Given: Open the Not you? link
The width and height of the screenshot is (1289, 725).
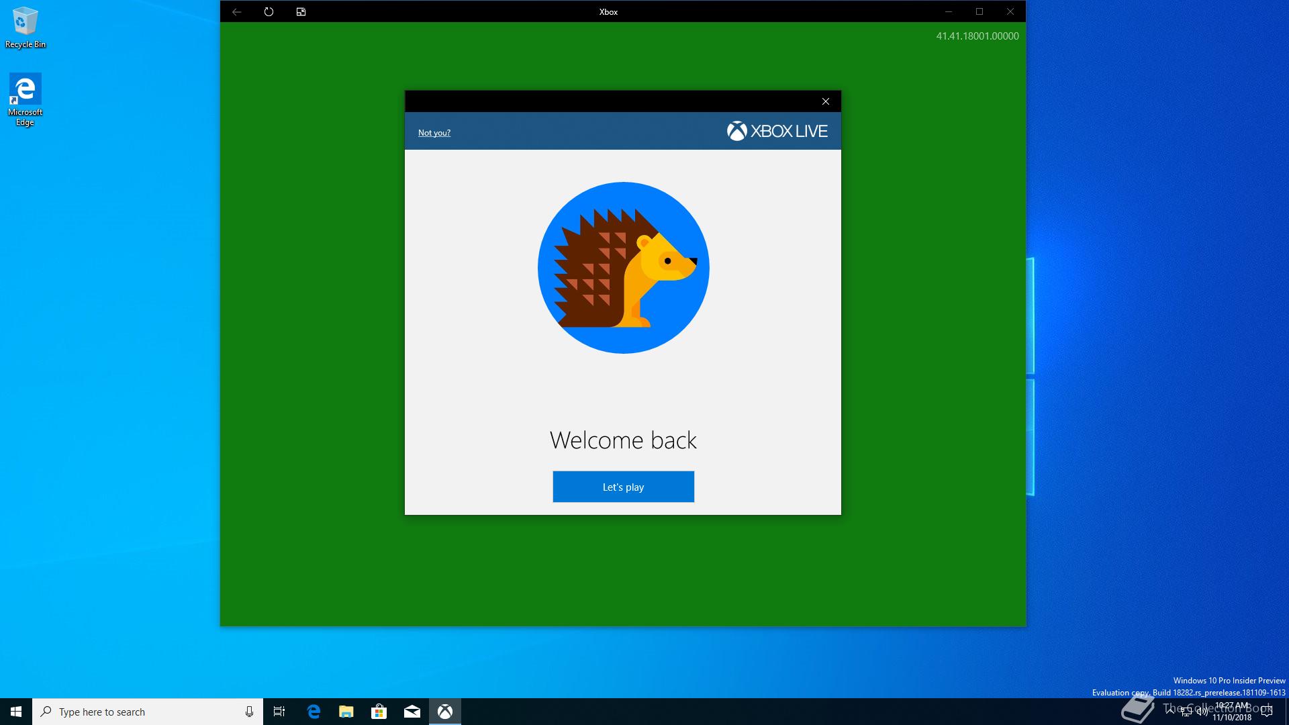Looking at the screenshot, I should click(x=434, y=133).
